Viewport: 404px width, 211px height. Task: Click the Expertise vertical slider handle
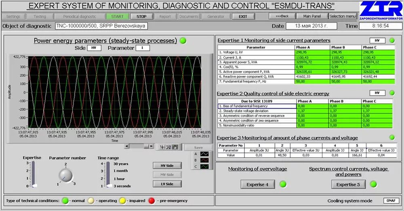coord(34,186)
